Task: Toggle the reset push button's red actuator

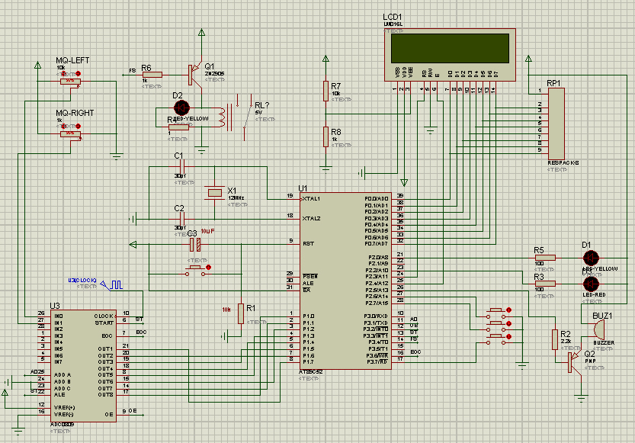Action: pyautogui.click(x=209, y=268)
